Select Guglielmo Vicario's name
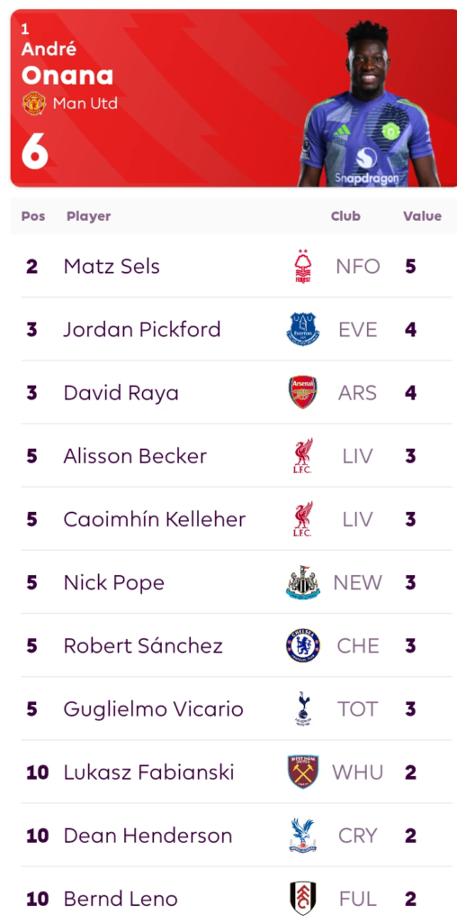 153,708
